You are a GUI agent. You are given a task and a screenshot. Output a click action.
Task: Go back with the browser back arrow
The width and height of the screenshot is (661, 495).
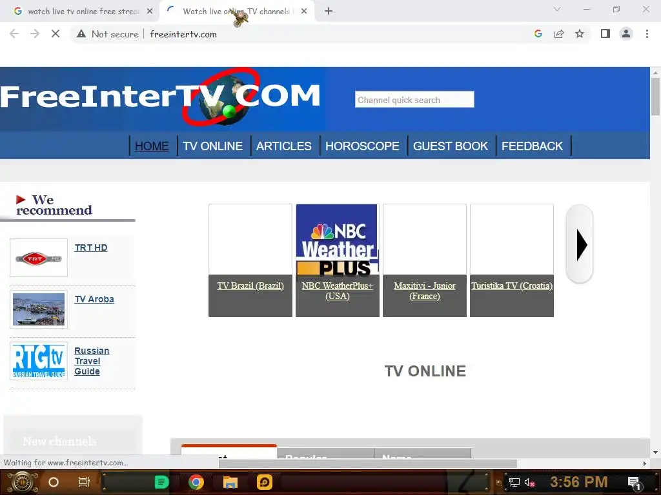click(x=14, y=34)
